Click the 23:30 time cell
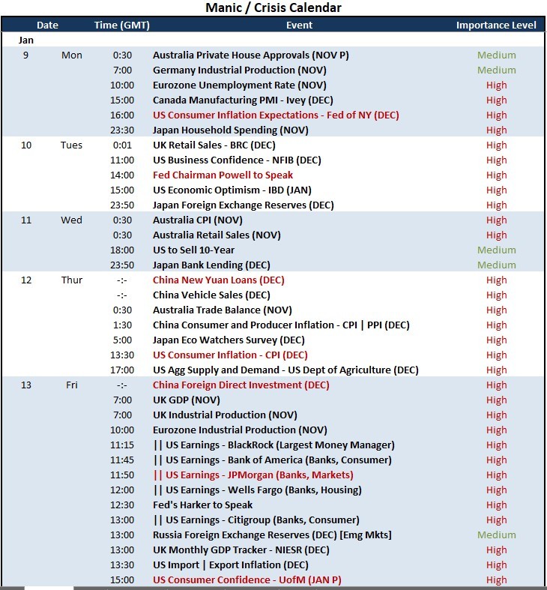The width and height of the screenshot is (547, 590). pyautogui.click(x=122, y=130)
